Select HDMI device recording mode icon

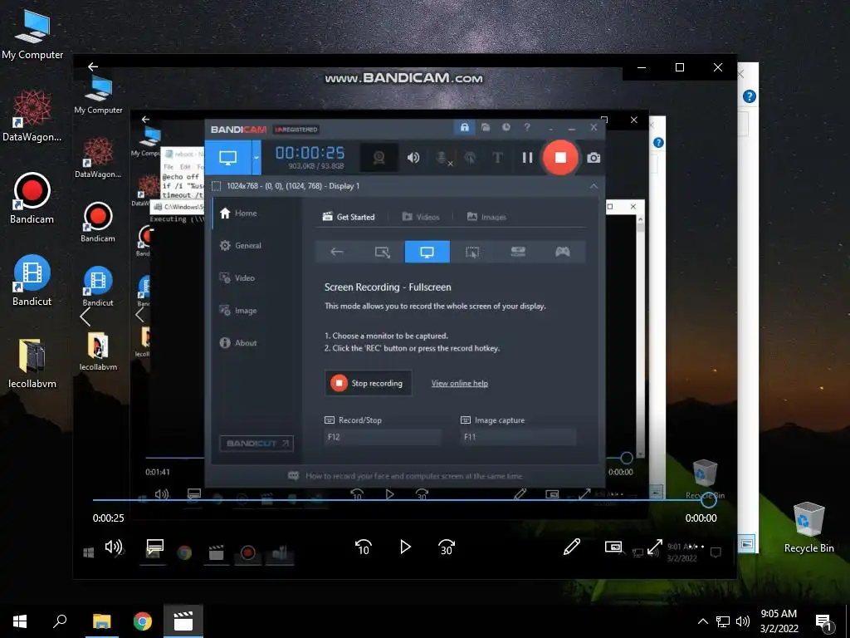pos(518,252)
